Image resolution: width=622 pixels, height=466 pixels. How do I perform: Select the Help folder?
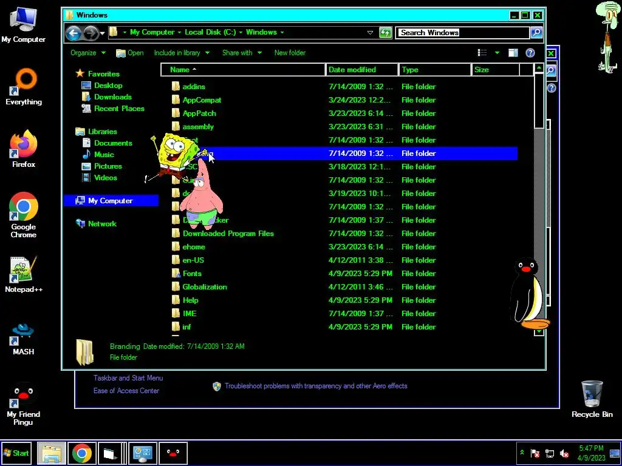click(190, 300)
